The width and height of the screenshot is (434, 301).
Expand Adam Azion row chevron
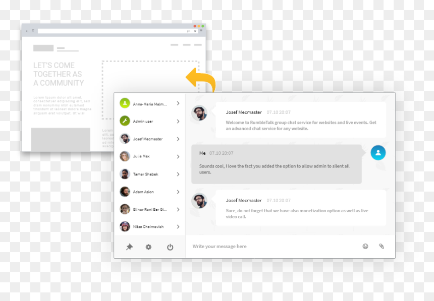pyautogui.click(x=178, y=192)
